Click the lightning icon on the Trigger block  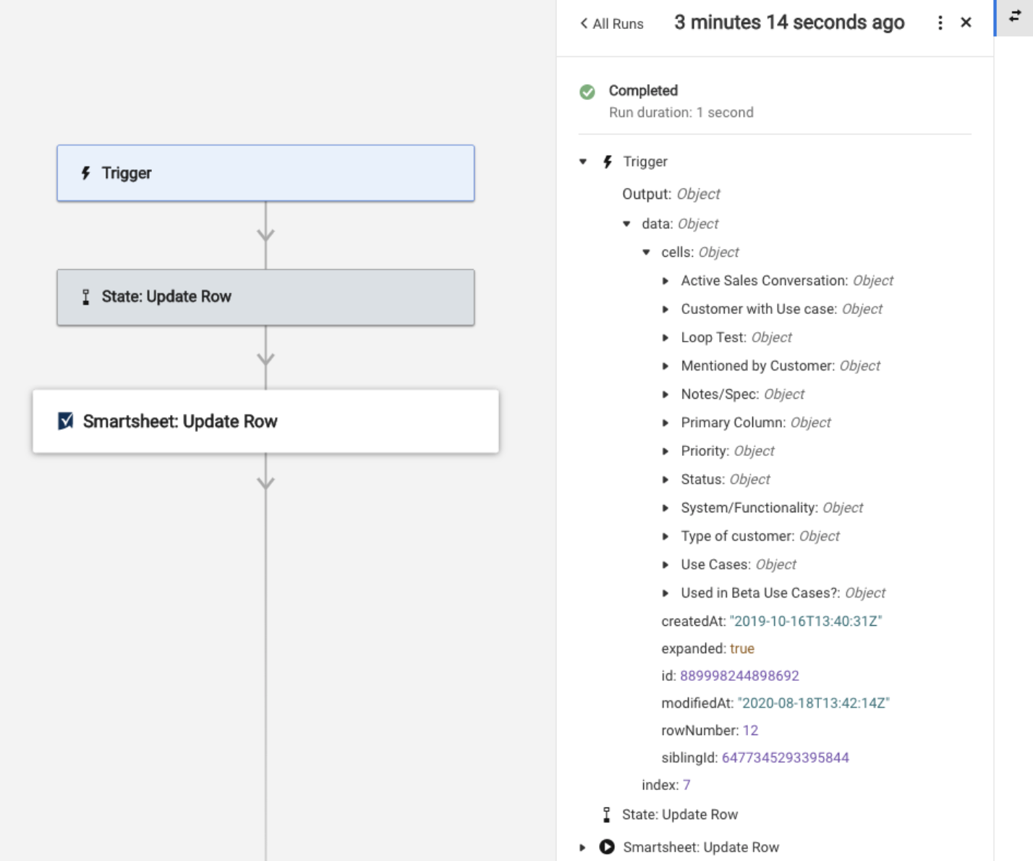click(x=85, y=173)
